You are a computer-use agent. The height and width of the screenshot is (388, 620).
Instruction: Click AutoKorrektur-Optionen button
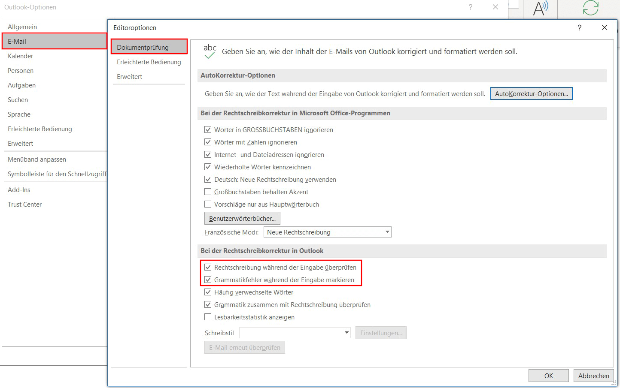(x=532, y=93)
